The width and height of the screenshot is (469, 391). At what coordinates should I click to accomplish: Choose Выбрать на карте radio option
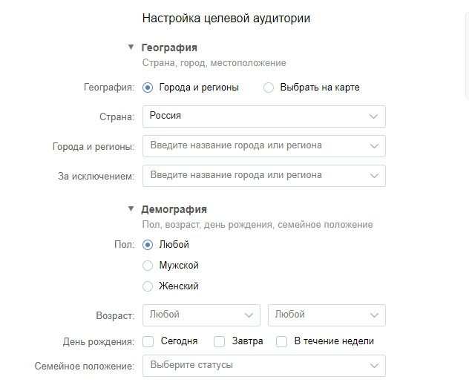pos(269,88)
